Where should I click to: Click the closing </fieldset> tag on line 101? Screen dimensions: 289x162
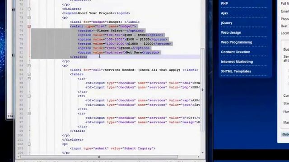tap(73, 140)
